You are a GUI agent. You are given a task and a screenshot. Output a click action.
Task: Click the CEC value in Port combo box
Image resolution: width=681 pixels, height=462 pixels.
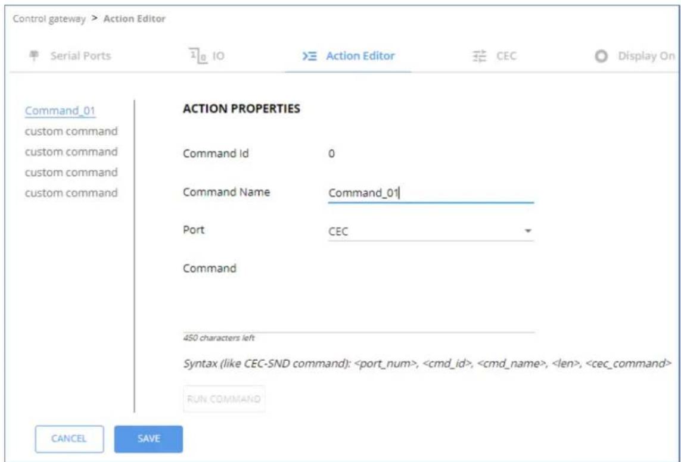pos(338,232)
